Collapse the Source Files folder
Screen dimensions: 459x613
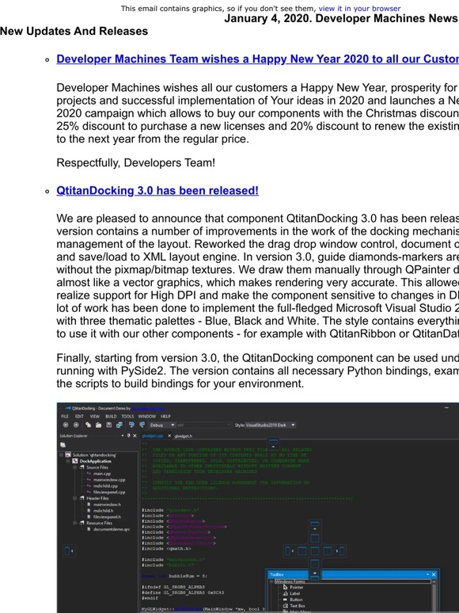[74, 467]
